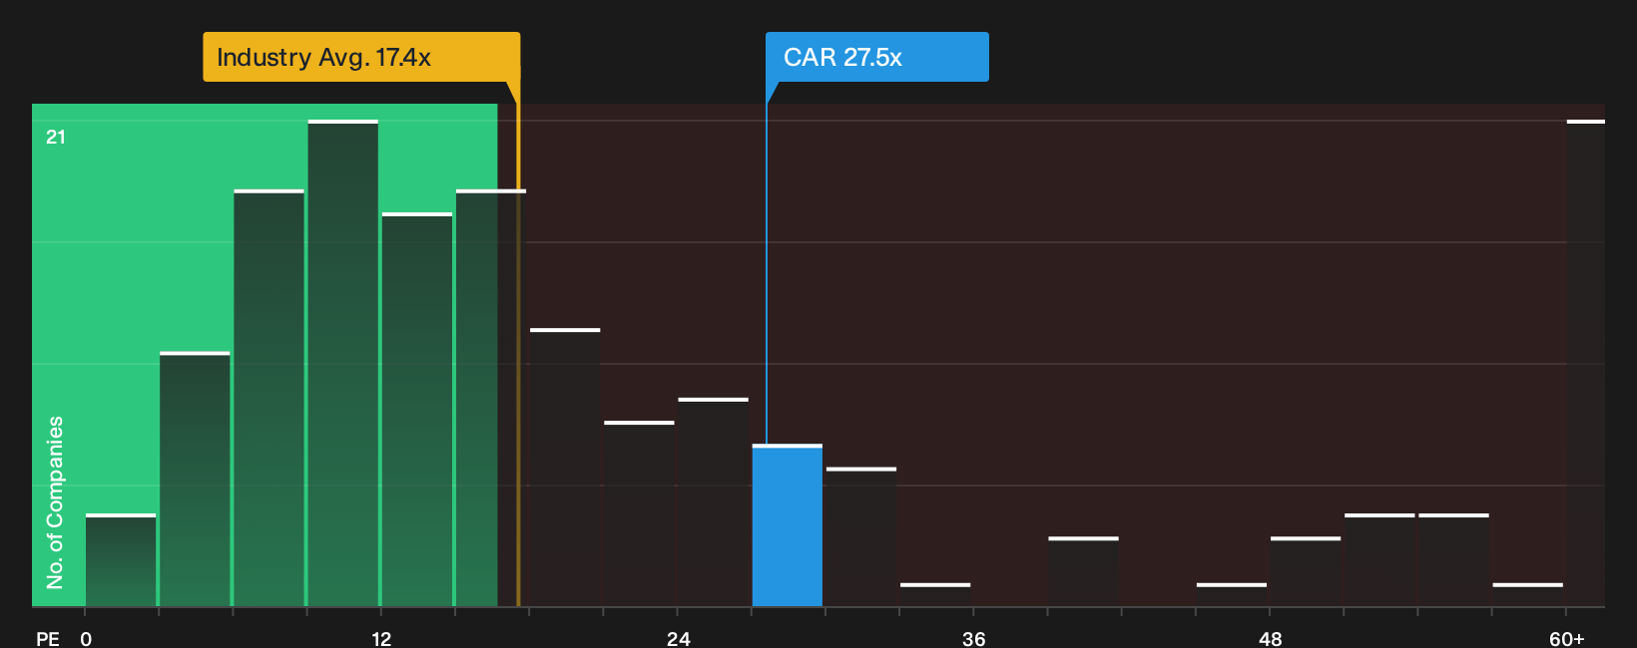1637x648 pixels.
Task: Click the Industry Avg. 17.4x label
Action: [x=361, y=57]
